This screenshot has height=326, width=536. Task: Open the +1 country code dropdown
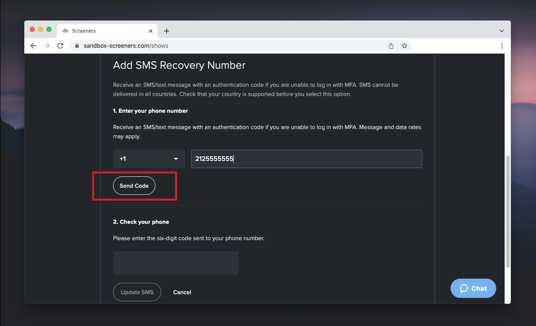point(149,159)
